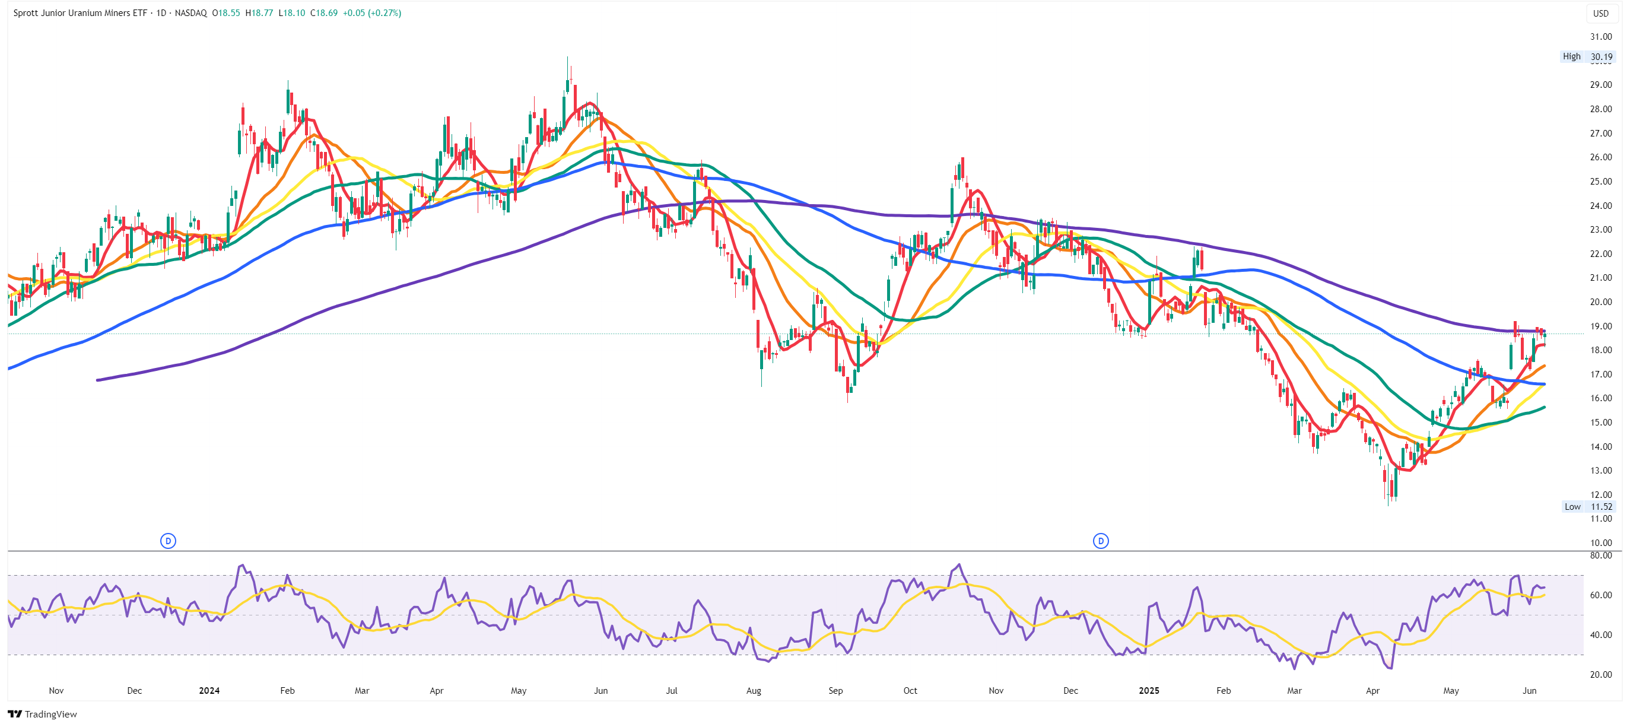Click the +0.05 (+0.27%) change value
1630x727 pixels.
coord(371,12)
